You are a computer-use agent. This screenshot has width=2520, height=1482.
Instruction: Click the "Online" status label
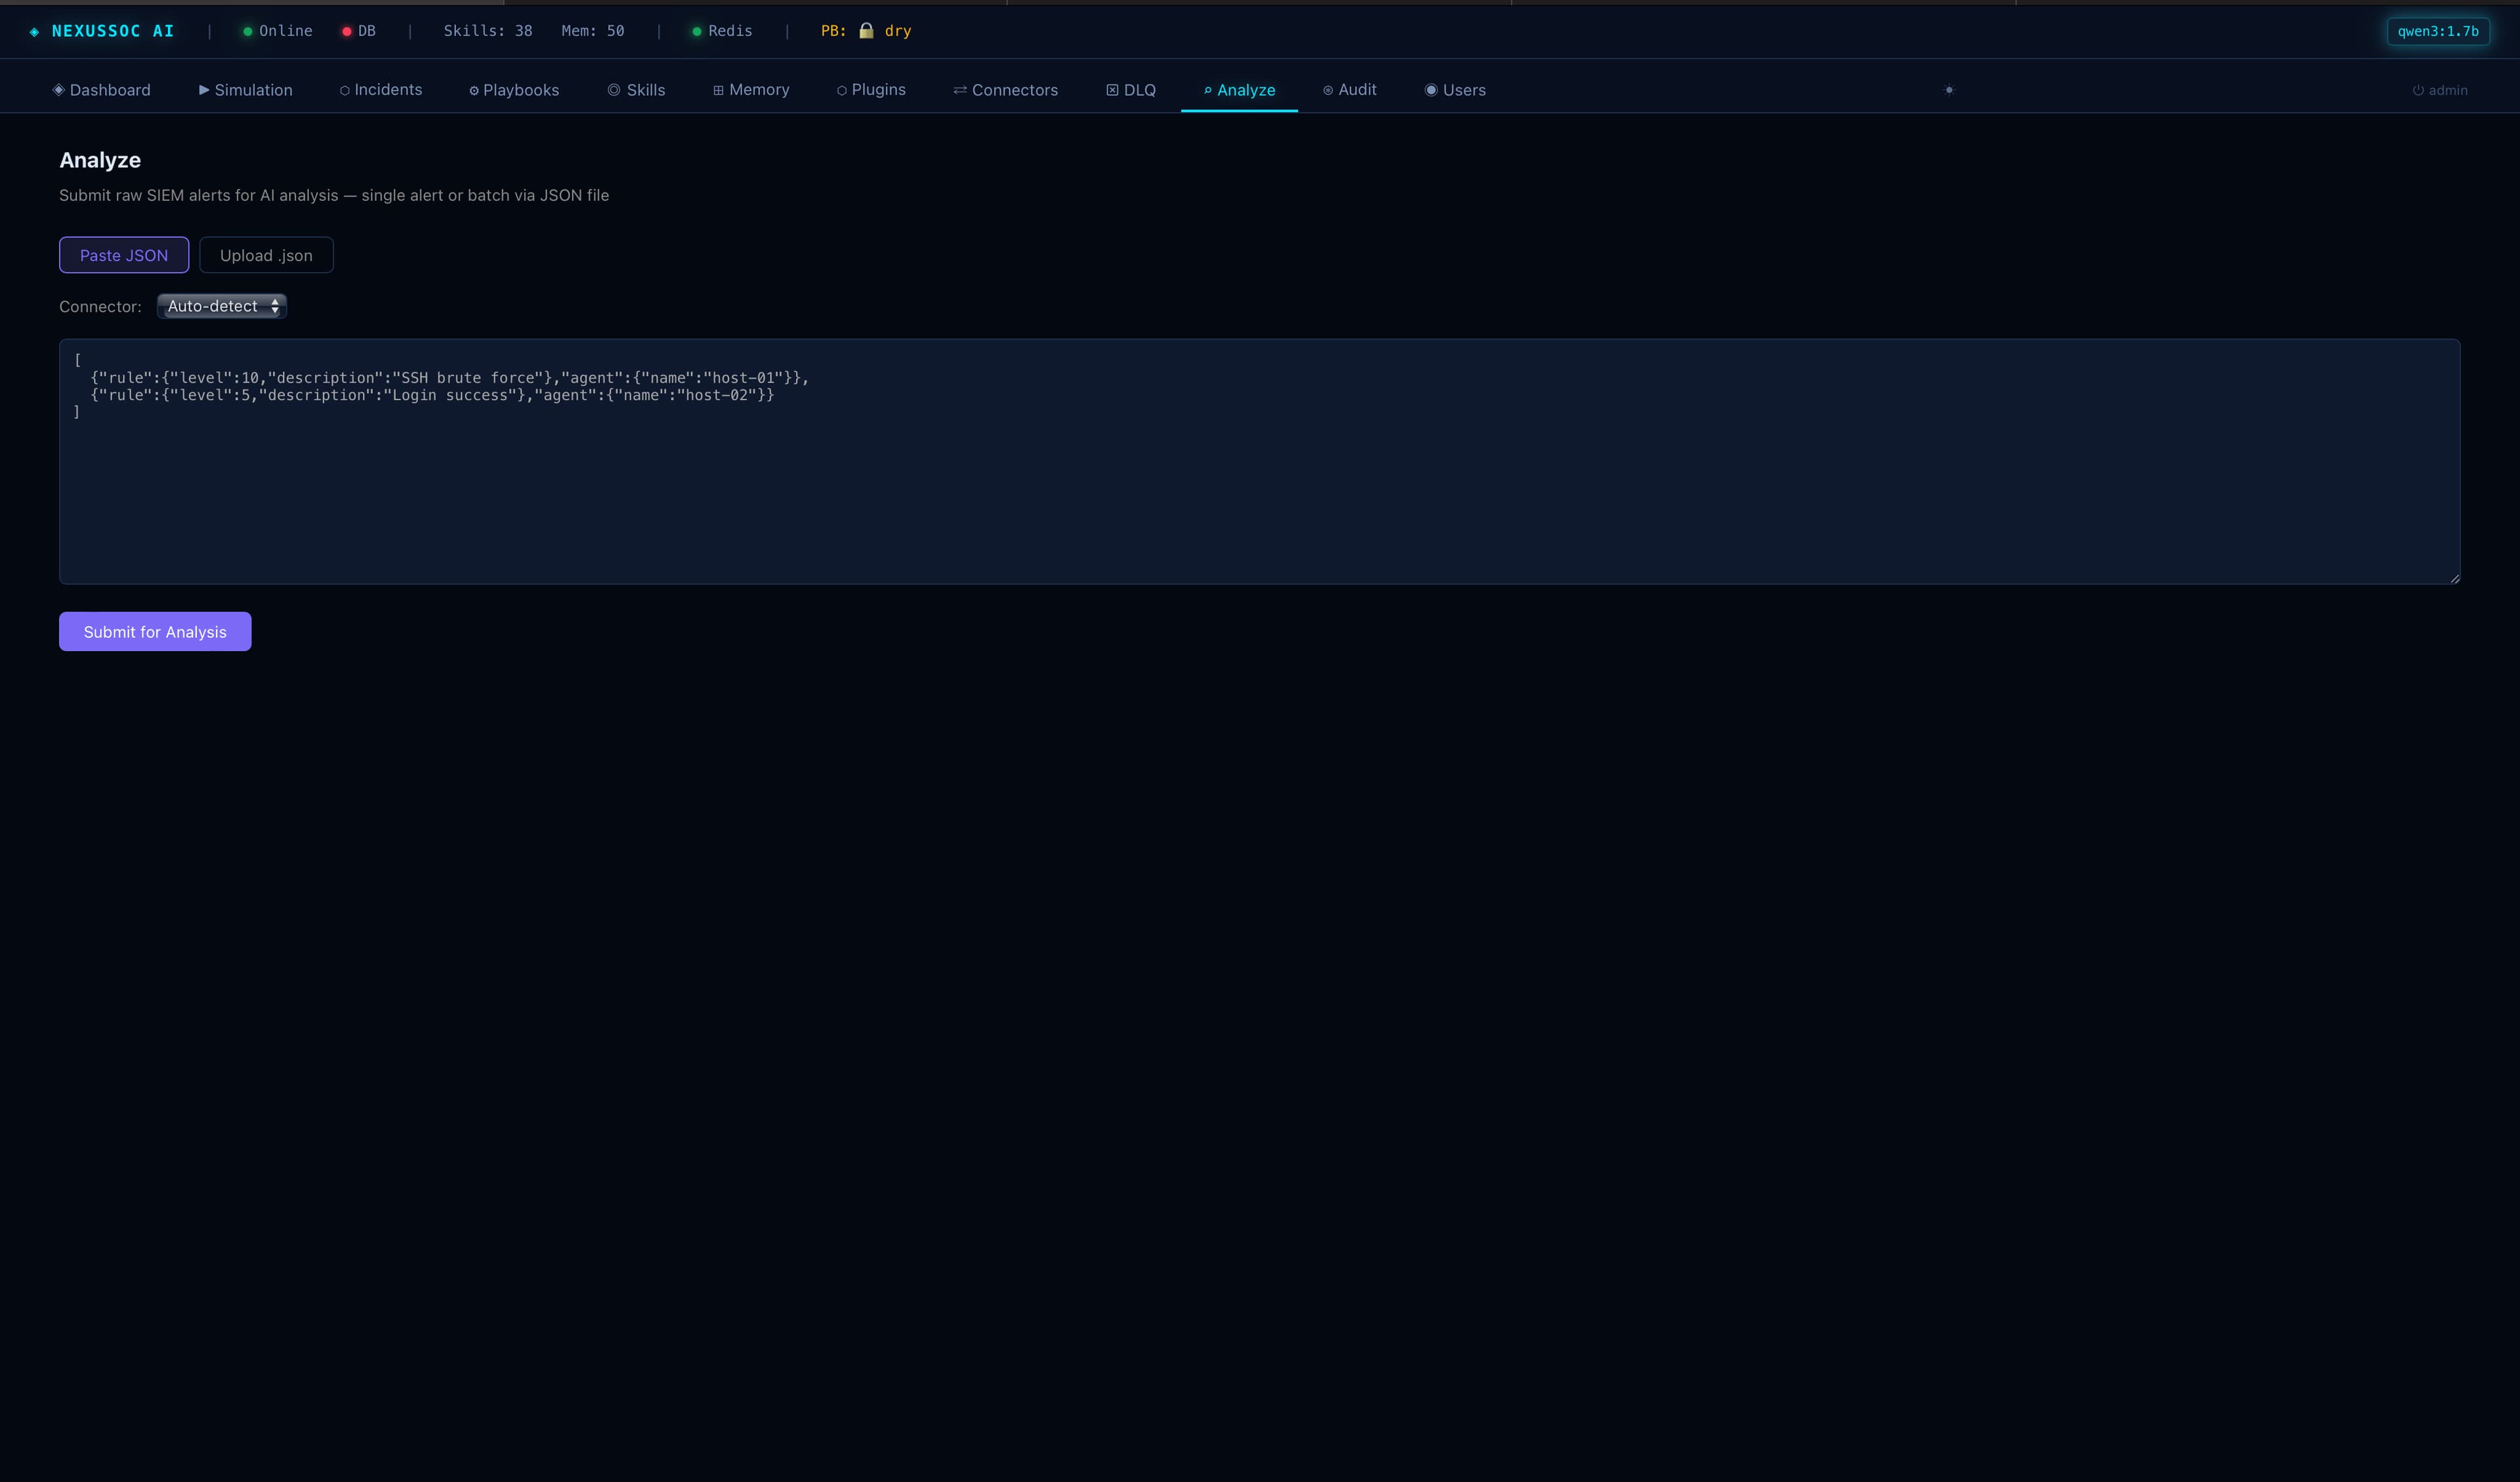[x=286, y=31]
